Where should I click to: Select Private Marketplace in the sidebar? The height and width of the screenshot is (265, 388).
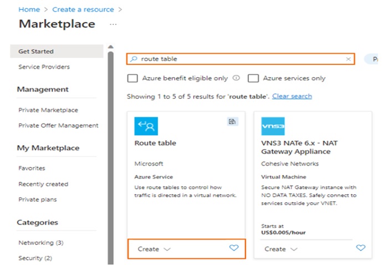[48, 110]
